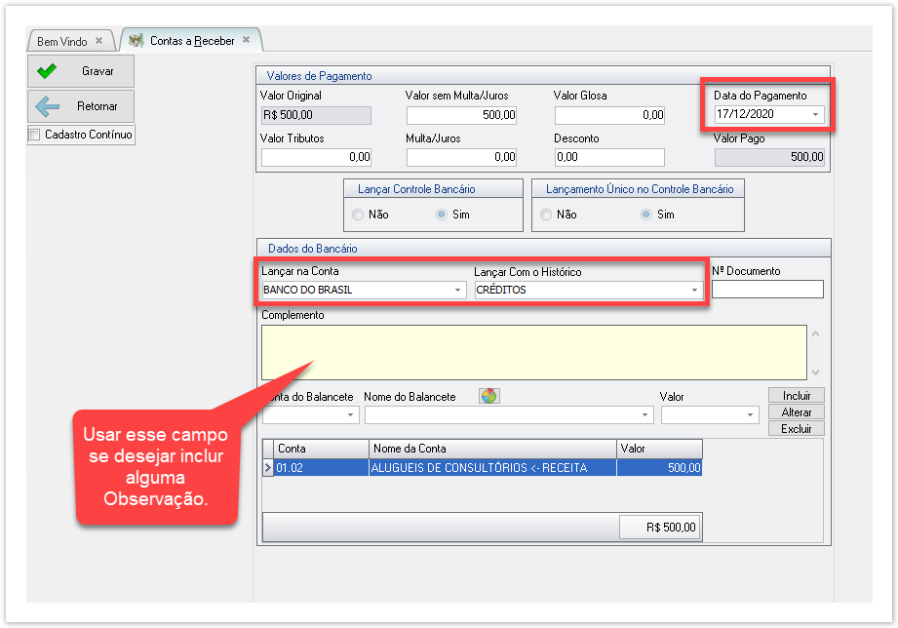Click the Contas a Receber tab icon
The image size is (898, 628).
(x=137, y=41)
